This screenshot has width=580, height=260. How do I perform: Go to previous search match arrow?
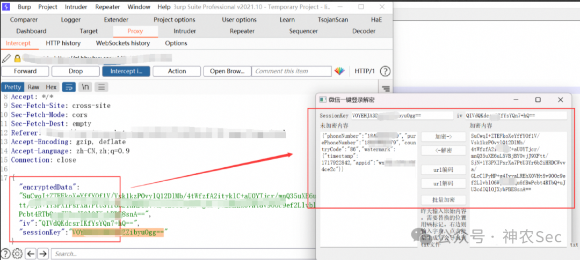(31, 254)
